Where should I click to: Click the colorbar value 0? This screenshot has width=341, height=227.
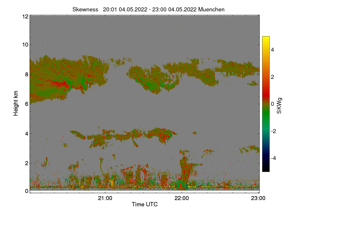point(273,104)
